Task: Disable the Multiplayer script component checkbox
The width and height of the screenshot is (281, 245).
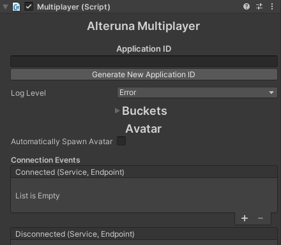Action: point(29,6)
